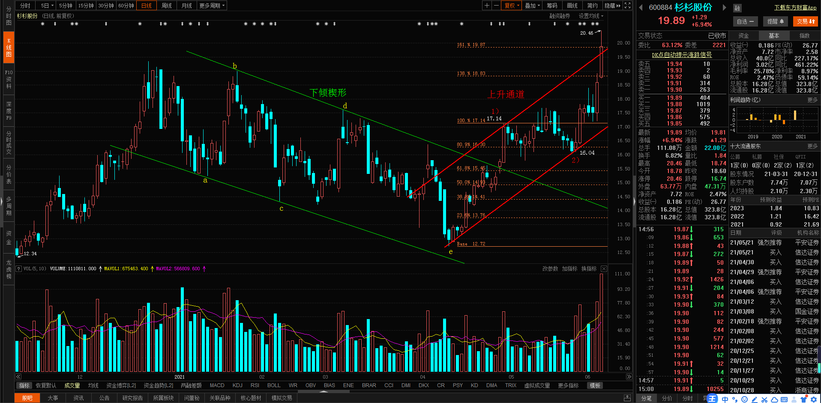
Task: Open IME skin shirt icon
Action: (x=803, y=399)
